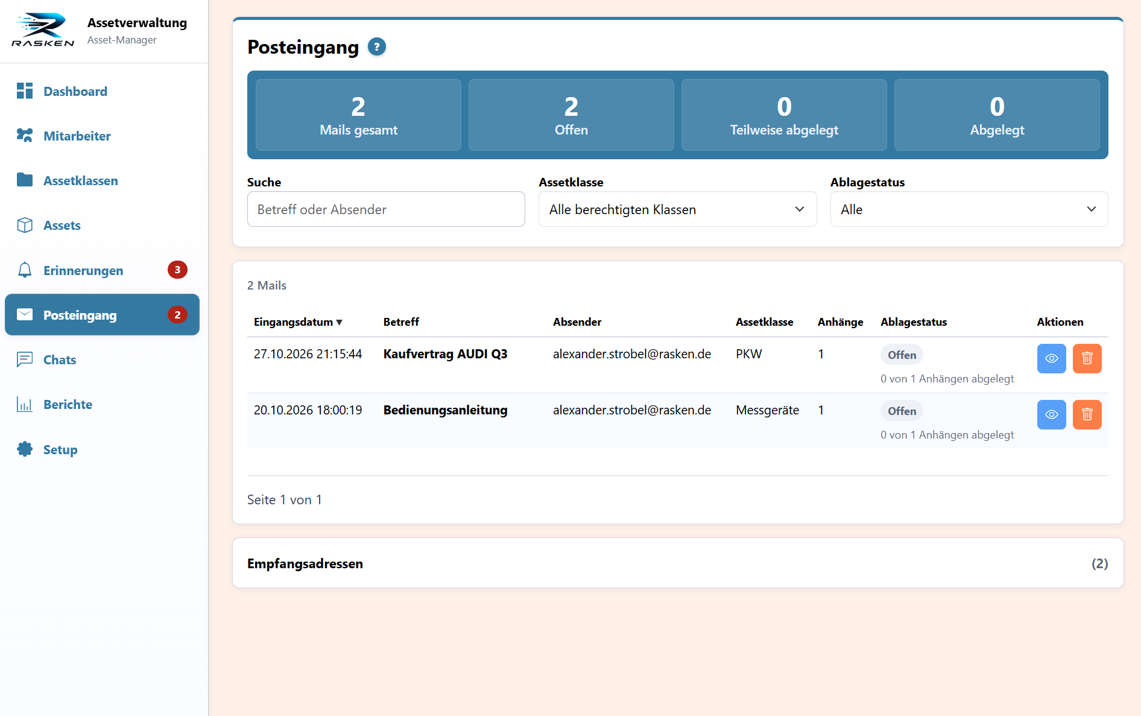Click the Setup gear icon

coord(25,449)
